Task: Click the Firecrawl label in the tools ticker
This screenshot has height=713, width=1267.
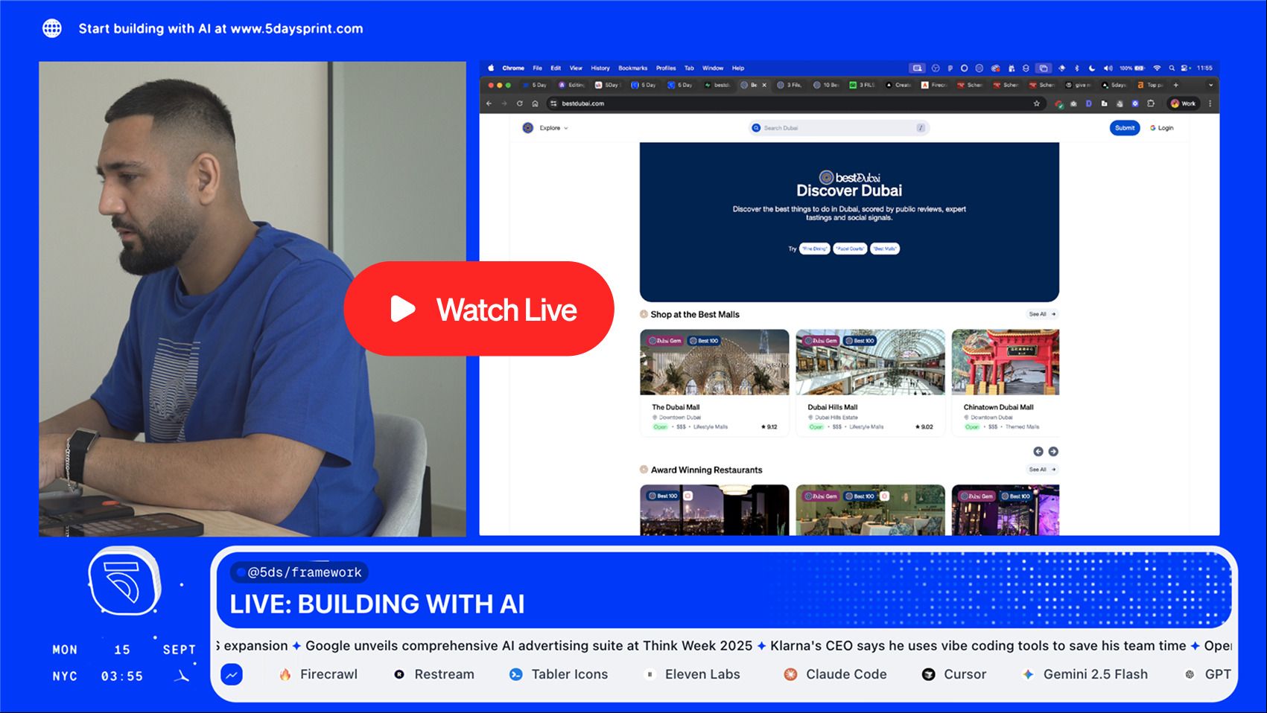Action: click(x=328, y=674)
